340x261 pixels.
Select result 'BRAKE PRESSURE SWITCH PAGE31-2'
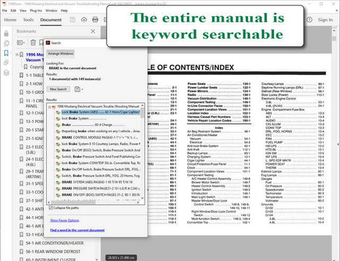point(101,188)
